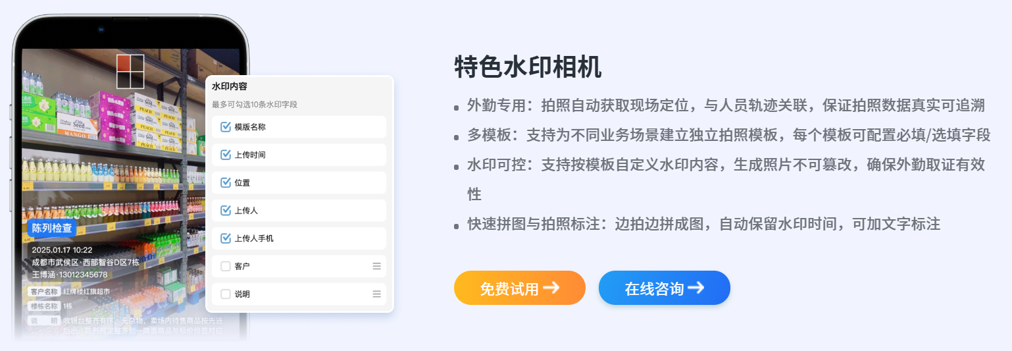Disable the 上传人 watermark checkbox
Image resolution: width=1012 pixels, height=351 pixels.
[x=226, y=211]
